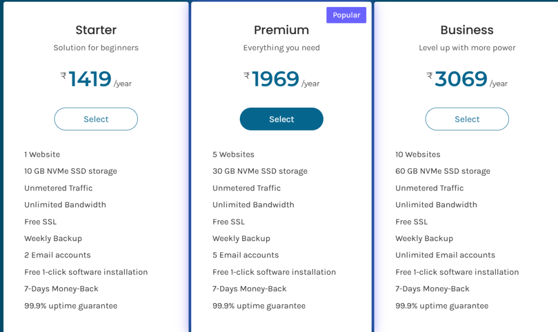The height and width of the screenshot is (332, 558).
Task: Click the rupee symbol beside 1419
Action: click(63, 76)
